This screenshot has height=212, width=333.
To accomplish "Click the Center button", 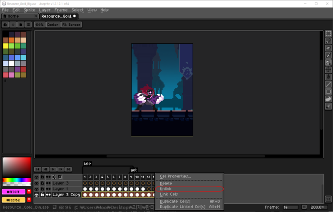I will 53,25.
